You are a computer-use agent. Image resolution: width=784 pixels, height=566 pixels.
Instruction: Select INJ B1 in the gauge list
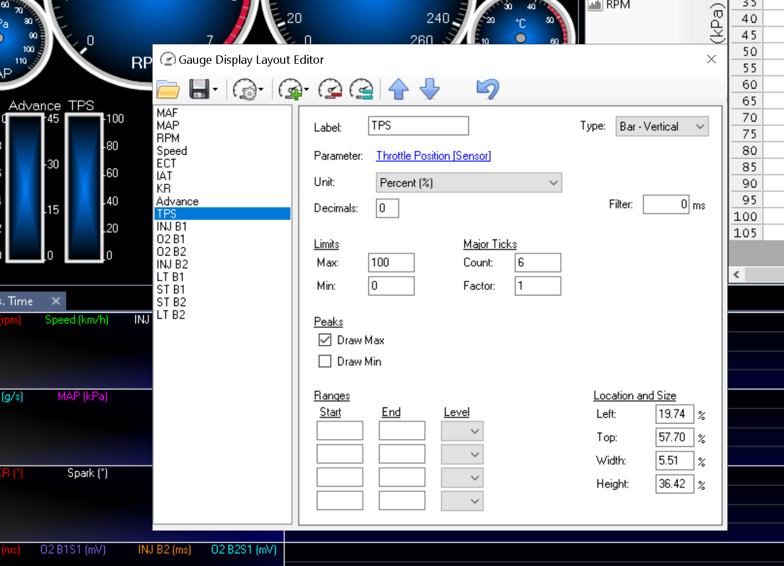[x=171, y=227]
